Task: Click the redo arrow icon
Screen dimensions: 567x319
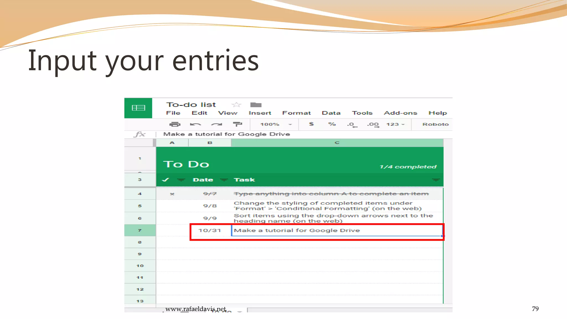Action: click(217, 124)
